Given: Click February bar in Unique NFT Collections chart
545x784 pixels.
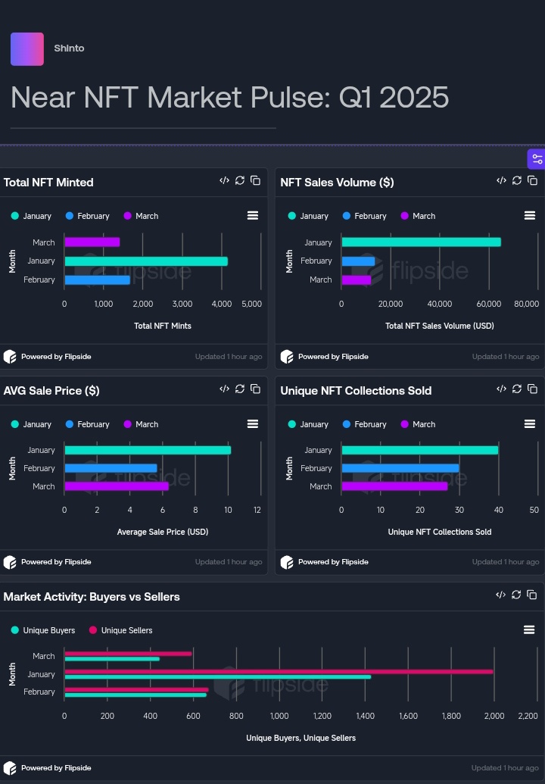Looking at the screenshot, I should click(x=400, y=468).
